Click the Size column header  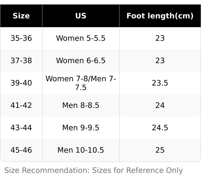coord(21,16)
